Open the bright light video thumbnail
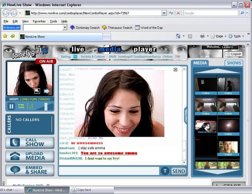This screenshot has height=194, width=252. click(x=228, y=126)
